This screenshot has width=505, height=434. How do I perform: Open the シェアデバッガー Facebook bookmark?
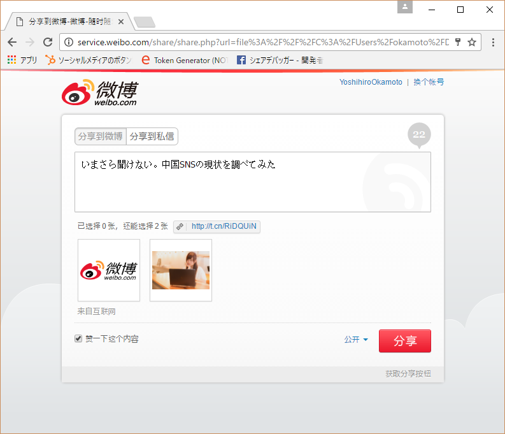tap(280, 60)
